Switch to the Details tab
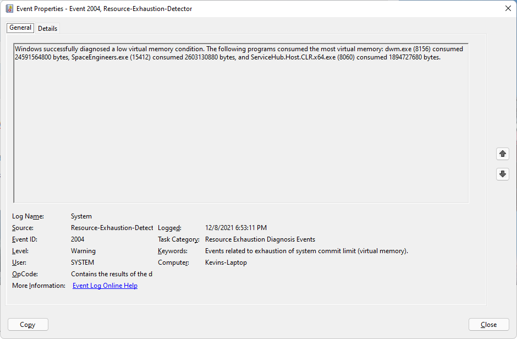517x339 pixels. click(47, 29)
